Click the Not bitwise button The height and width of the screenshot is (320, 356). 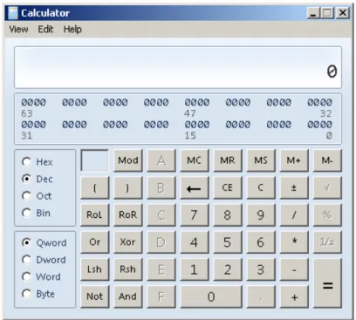[94, 296]
